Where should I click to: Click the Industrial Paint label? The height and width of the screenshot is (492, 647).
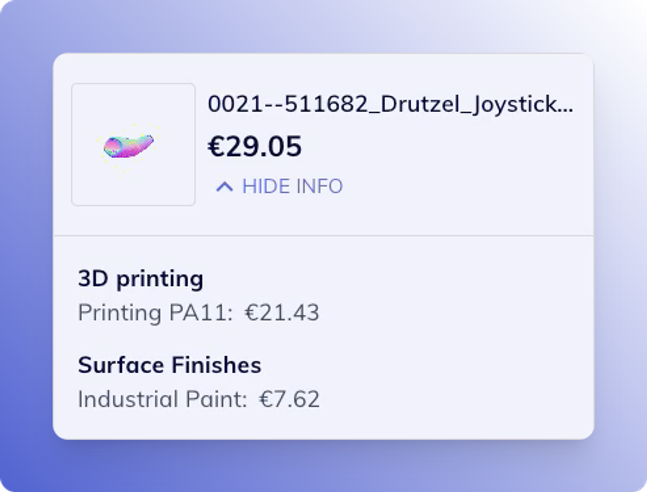point(162,399)
